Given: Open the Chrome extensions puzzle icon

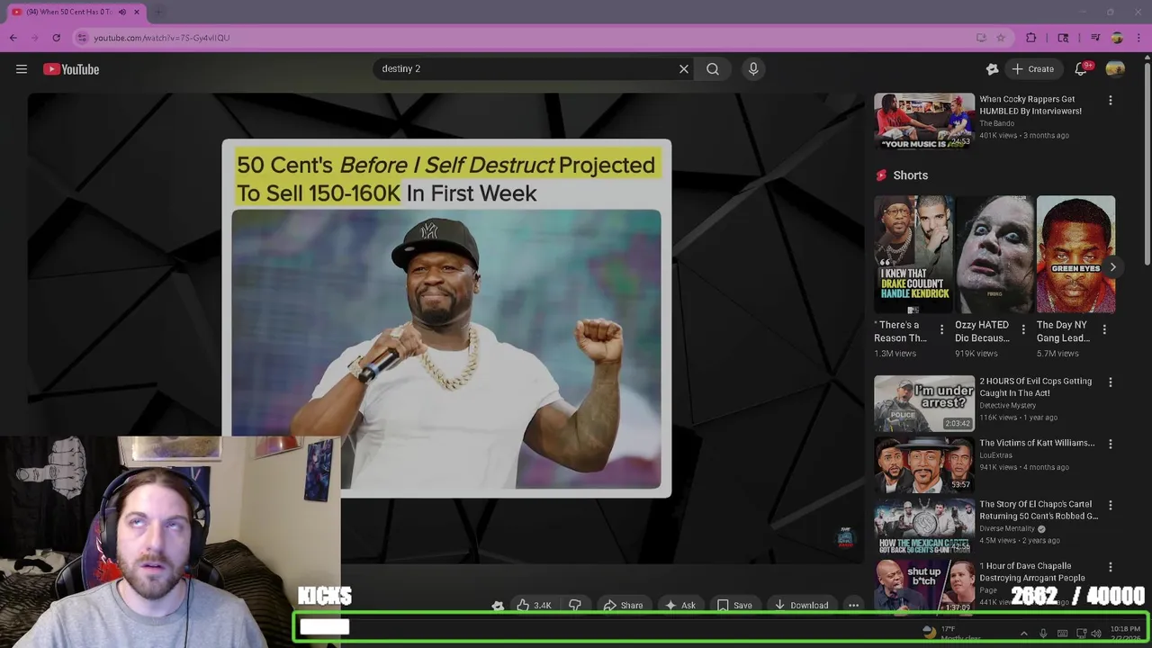Looking at the screenshot, I should (x=1031, y=38).
